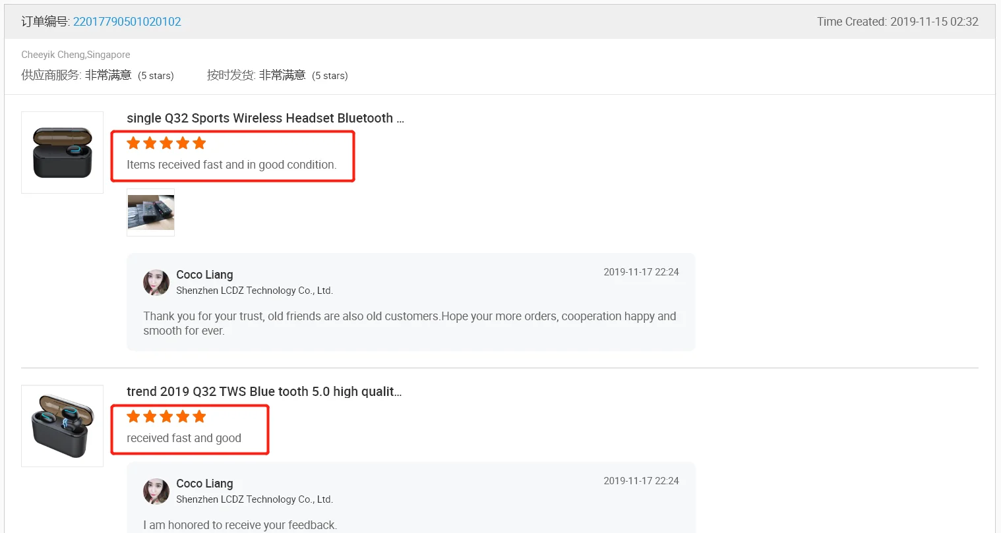This screenshot has width=1001, height=533.
Task: Open "trend 2019 Q32 TWS Blue tooth" title
Action: coord(264,391)
